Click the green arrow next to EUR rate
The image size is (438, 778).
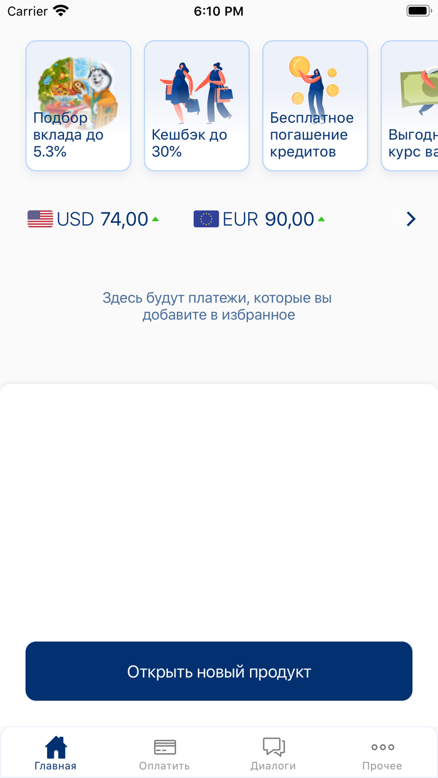tap(321, 219)
